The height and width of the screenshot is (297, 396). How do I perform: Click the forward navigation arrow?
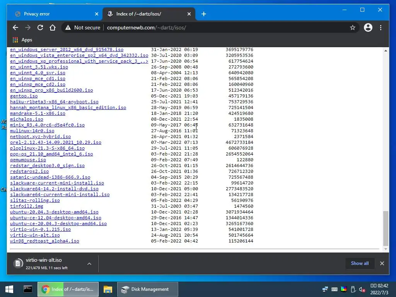(28, 27)
